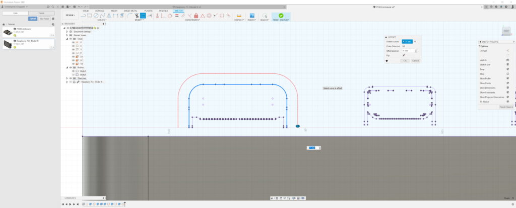Click the Upload button in data panel
This screenshot has width=516, height=208.
[33, 19]
